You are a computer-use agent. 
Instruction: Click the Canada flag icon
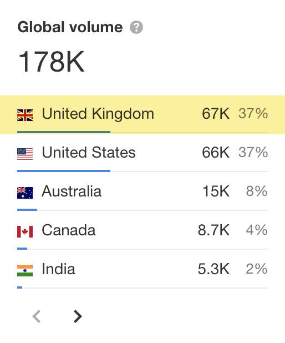click(x=25, y=231)
